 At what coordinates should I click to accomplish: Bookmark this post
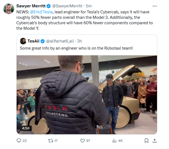[146, 141]
